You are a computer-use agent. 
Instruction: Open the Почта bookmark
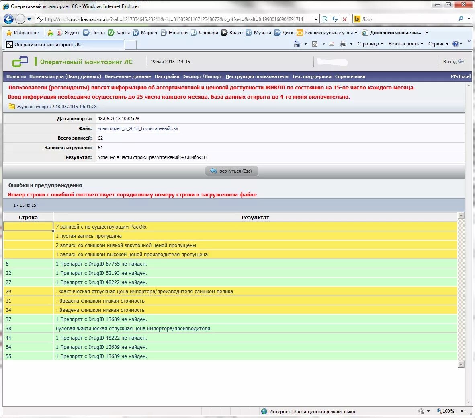click(x=94, y=33)
